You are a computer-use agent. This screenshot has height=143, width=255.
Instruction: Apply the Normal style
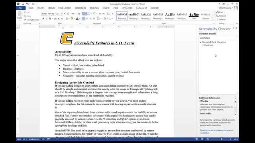tap(122, 16)
